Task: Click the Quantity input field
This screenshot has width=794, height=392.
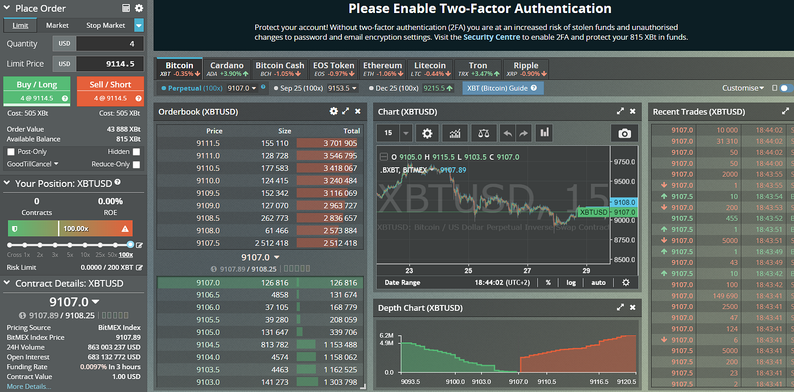Action: [109, 44]
